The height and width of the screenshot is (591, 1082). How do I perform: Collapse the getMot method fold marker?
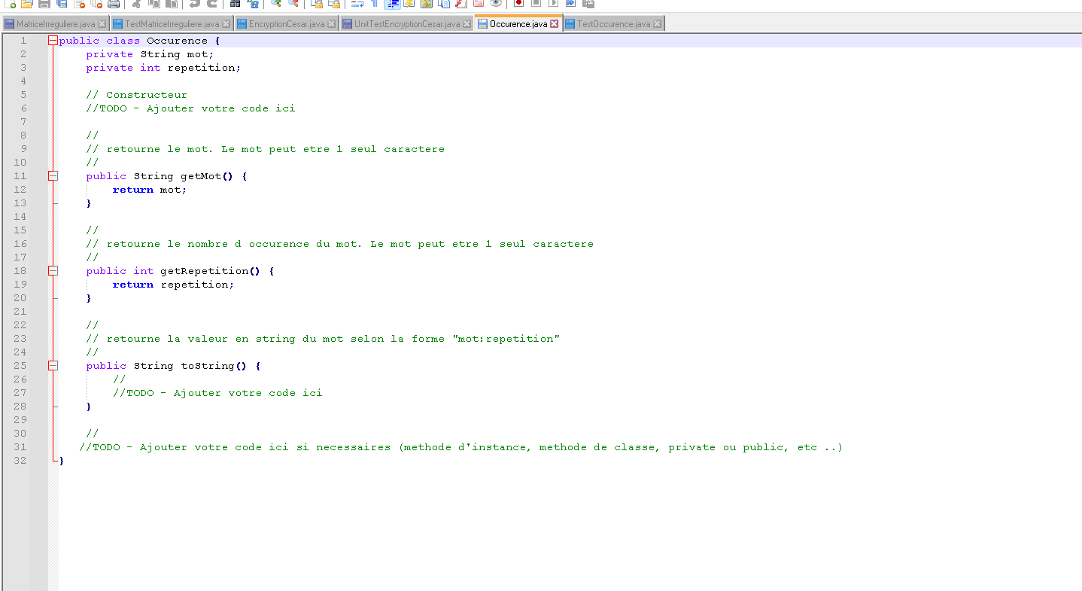pos(53,175)
